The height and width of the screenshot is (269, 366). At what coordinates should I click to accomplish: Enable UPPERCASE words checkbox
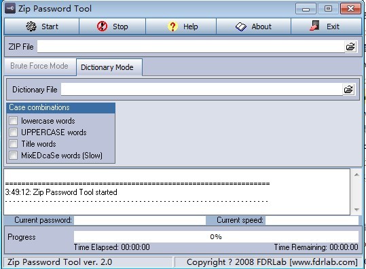click(x=14, y=132)
